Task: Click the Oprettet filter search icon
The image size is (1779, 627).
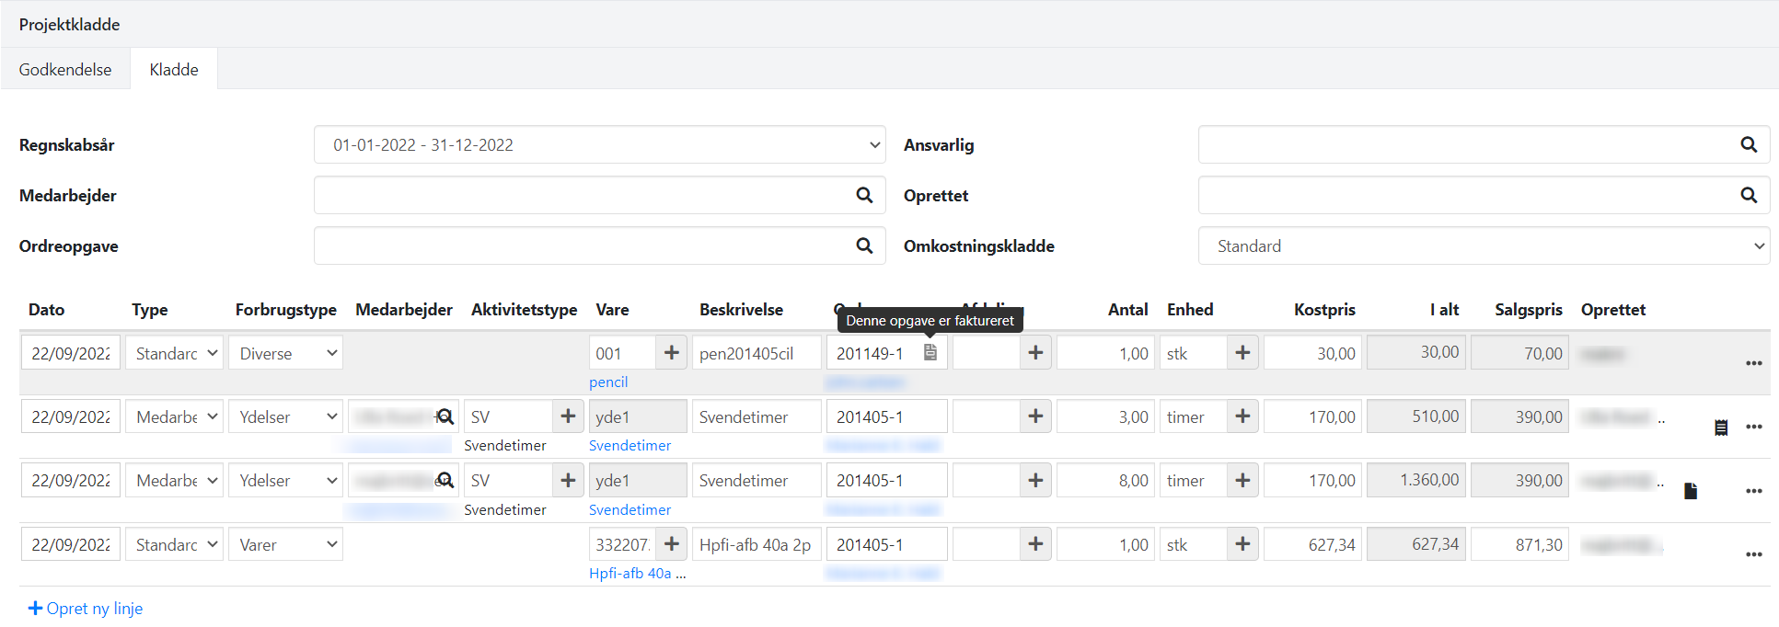Action: click(x=1749, y=195)
